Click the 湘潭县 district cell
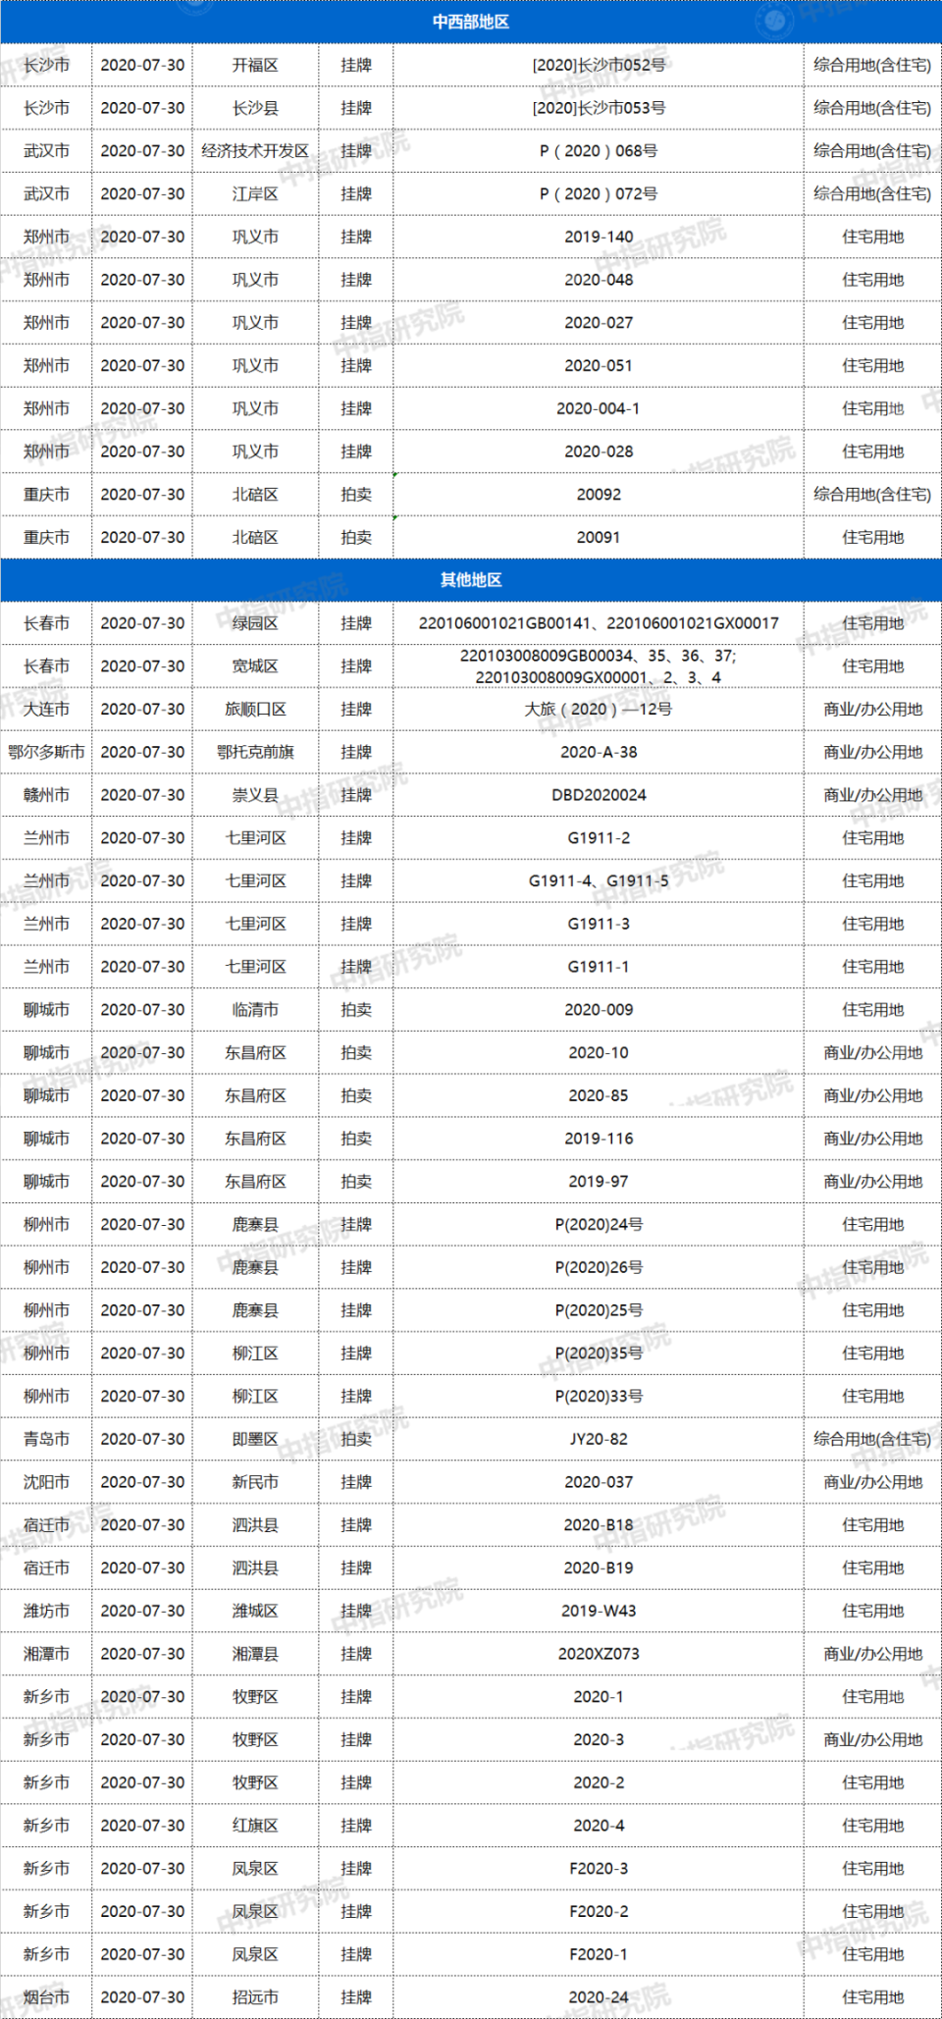 click(255, 1654)
